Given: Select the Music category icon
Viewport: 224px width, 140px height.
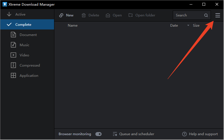Looking at the screenshot, I should [x=13, y=45].
